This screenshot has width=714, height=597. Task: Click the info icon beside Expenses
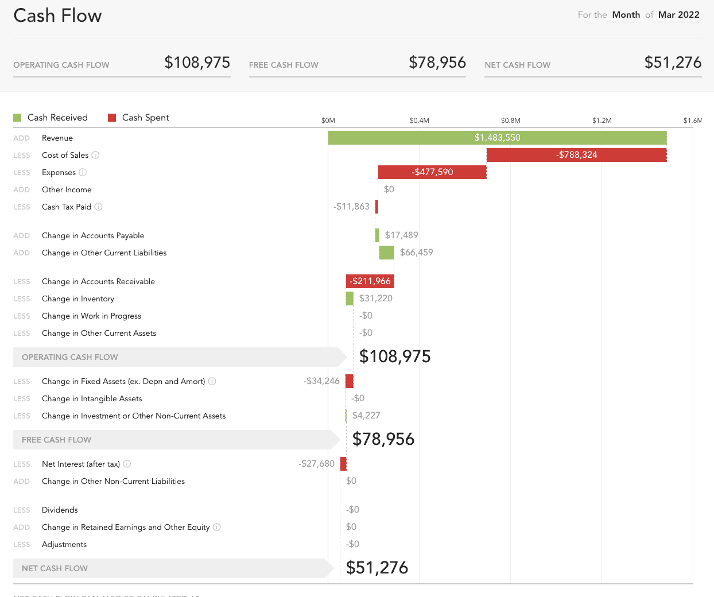coord(83,172)
